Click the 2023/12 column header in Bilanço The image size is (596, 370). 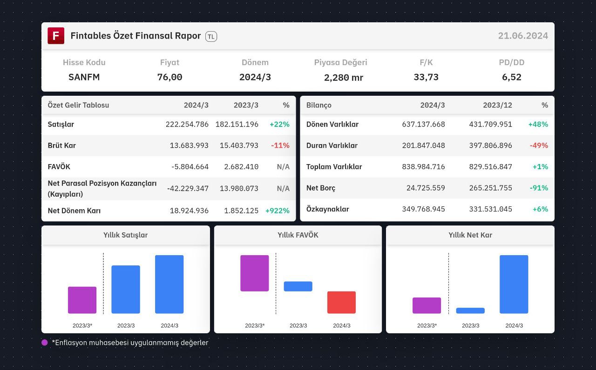click(x=498, y=105)
